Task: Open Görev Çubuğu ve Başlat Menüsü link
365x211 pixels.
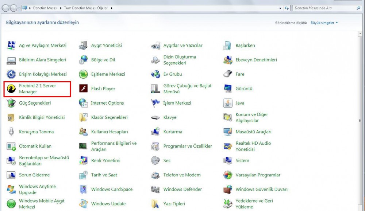Action: click(187, 89)
